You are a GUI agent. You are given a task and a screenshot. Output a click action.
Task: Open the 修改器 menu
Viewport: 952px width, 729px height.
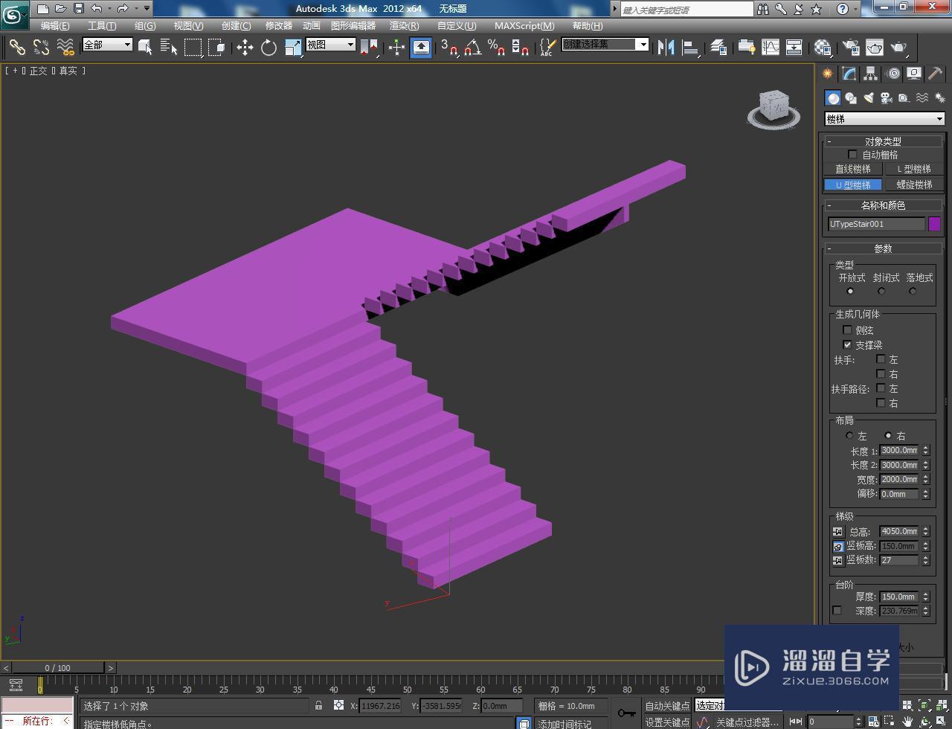[279, 25]
